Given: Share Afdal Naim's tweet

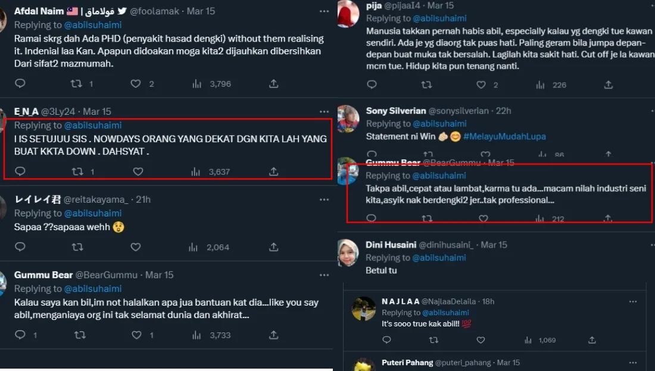Looking at the screenshot, I should (274, 84).
